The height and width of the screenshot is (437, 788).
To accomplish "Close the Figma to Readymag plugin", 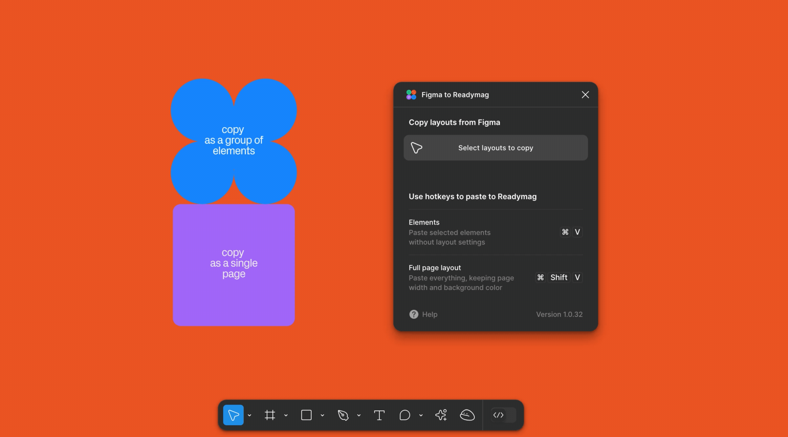I will [585, 95].
